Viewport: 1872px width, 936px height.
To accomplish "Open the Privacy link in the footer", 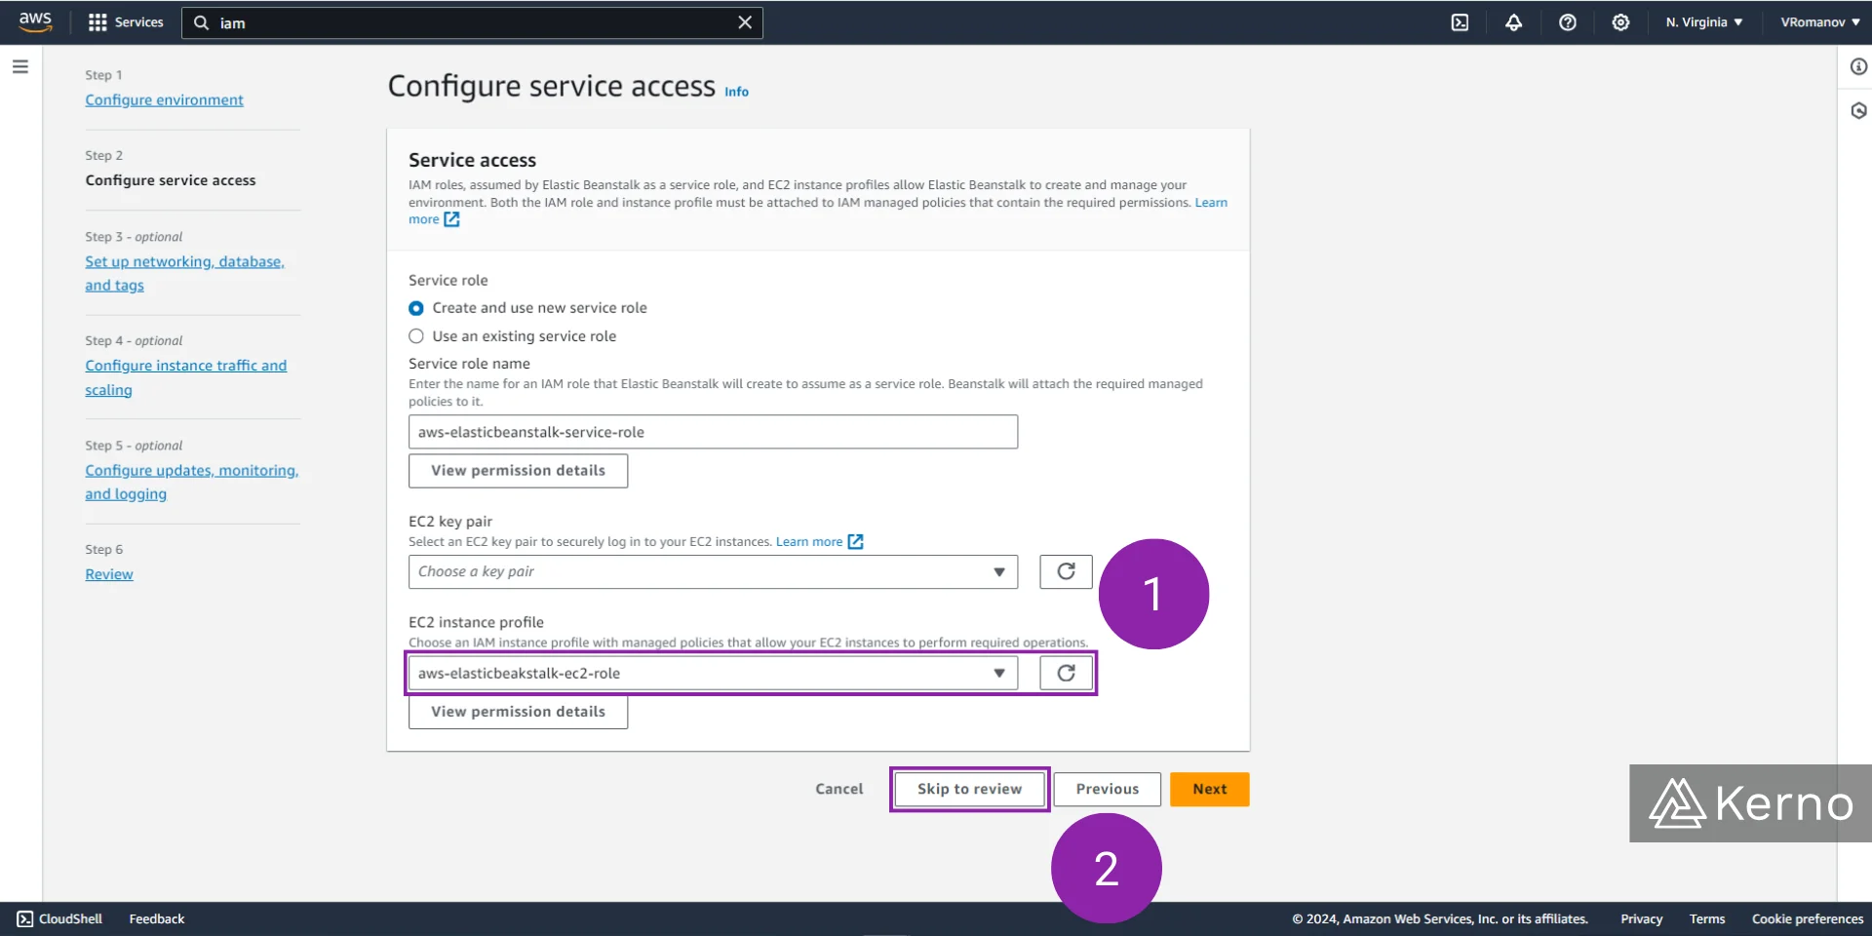I will [1641, 918].
